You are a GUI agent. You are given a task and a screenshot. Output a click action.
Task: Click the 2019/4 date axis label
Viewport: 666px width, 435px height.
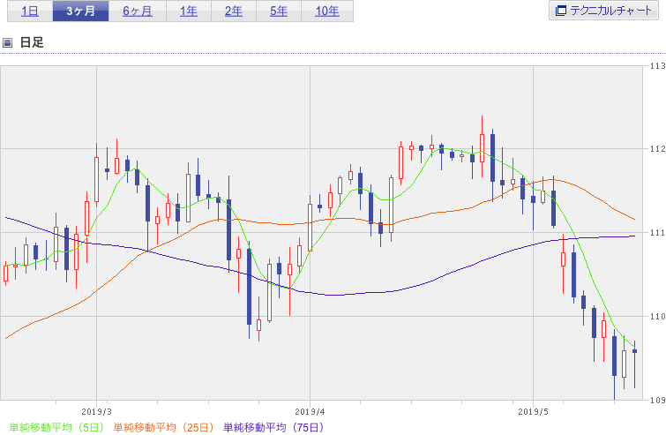coord(310,412)
